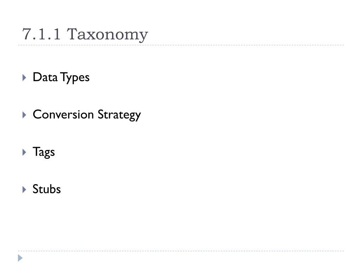Click the footer triangle marker icon
Viewport: 362px width, 271px height.
click(20, 258)
